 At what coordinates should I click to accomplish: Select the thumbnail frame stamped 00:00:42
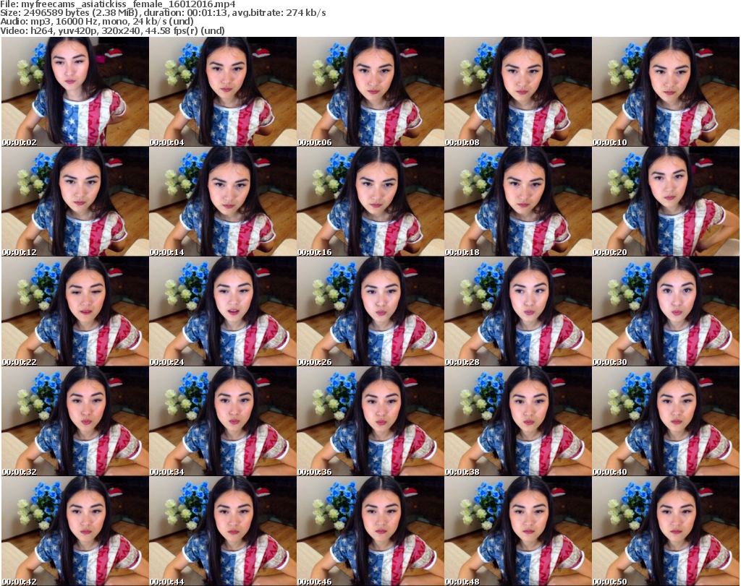[x=75, y=531]
